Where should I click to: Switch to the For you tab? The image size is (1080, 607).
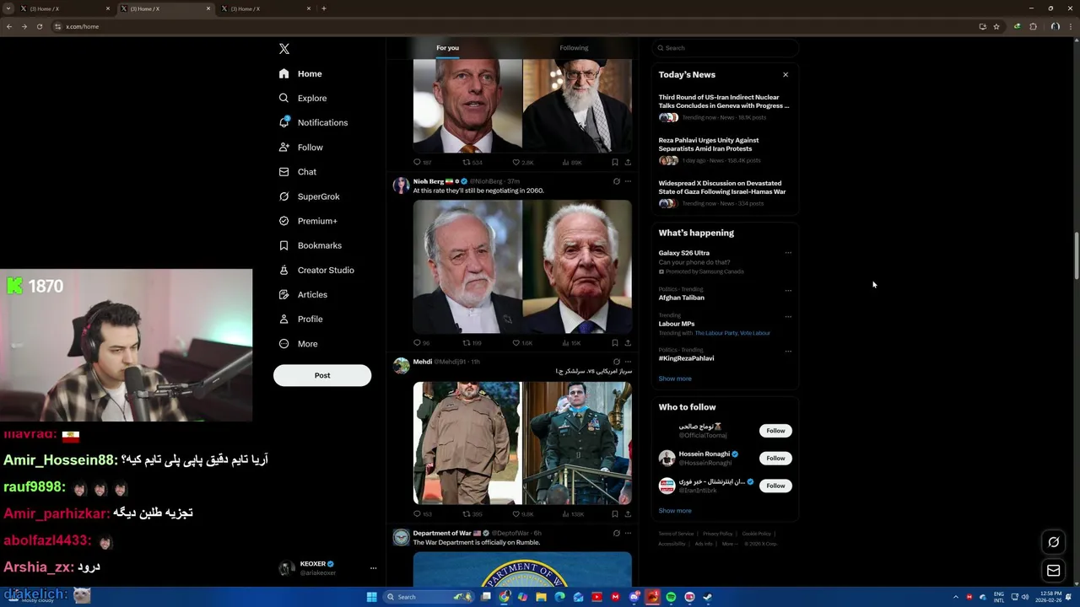(x=447, y=48)
